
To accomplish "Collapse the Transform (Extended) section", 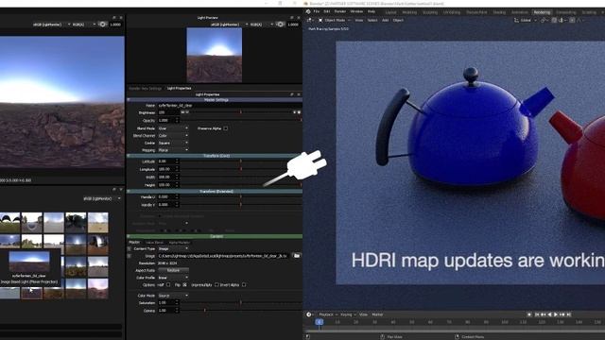I will pos(129,191).
